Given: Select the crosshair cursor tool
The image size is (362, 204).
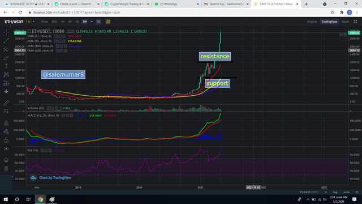Looking at the screenshot, I should 6,32.
